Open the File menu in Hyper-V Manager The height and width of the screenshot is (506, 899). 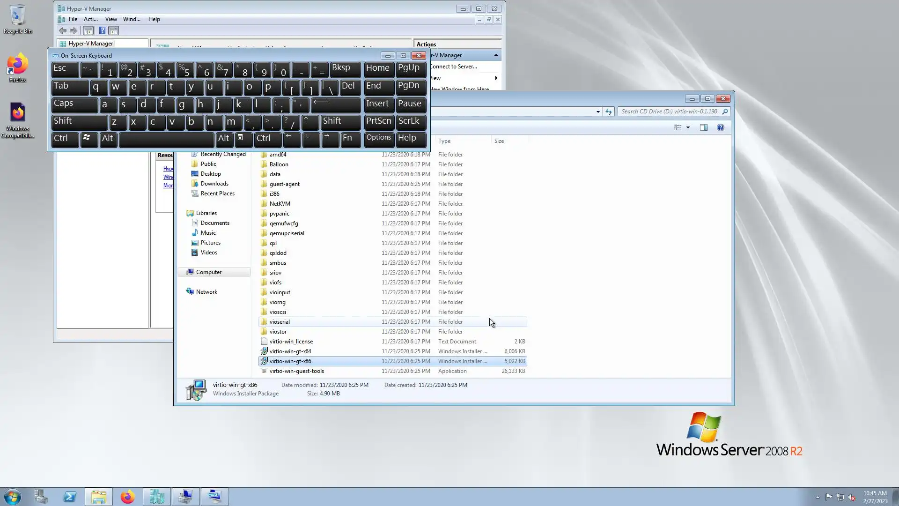73,19
